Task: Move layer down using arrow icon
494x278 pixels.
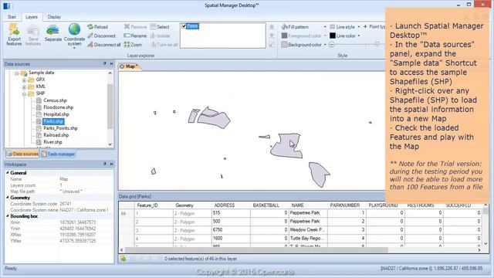Action: click(272, 36)
